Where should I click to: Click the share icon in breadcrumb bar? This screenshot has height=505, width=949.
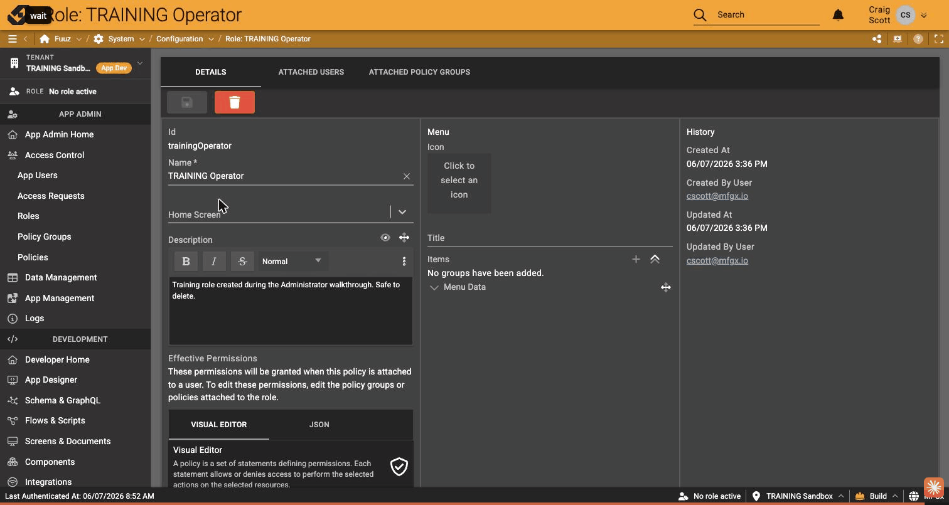877,39
